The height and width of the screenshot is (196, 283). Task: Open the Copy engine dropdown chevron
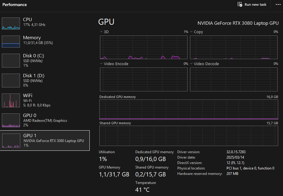tap(191, 32)
